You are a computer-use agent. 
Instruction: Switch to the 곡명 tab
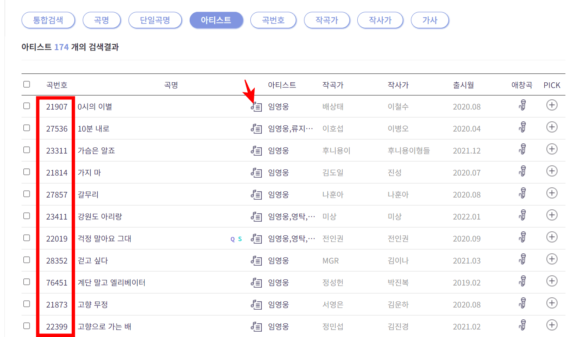point(102,20)
